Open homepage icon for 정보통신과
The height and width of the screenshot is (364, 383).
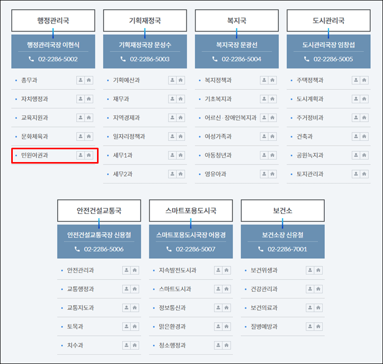(x=227, y=308)
